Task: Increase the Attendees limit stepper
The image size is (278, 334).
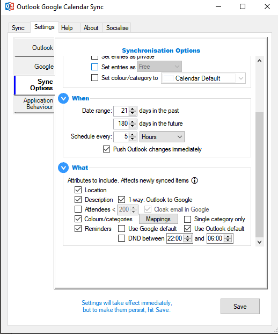Action: pyautogui.click(x=134, y=207)
